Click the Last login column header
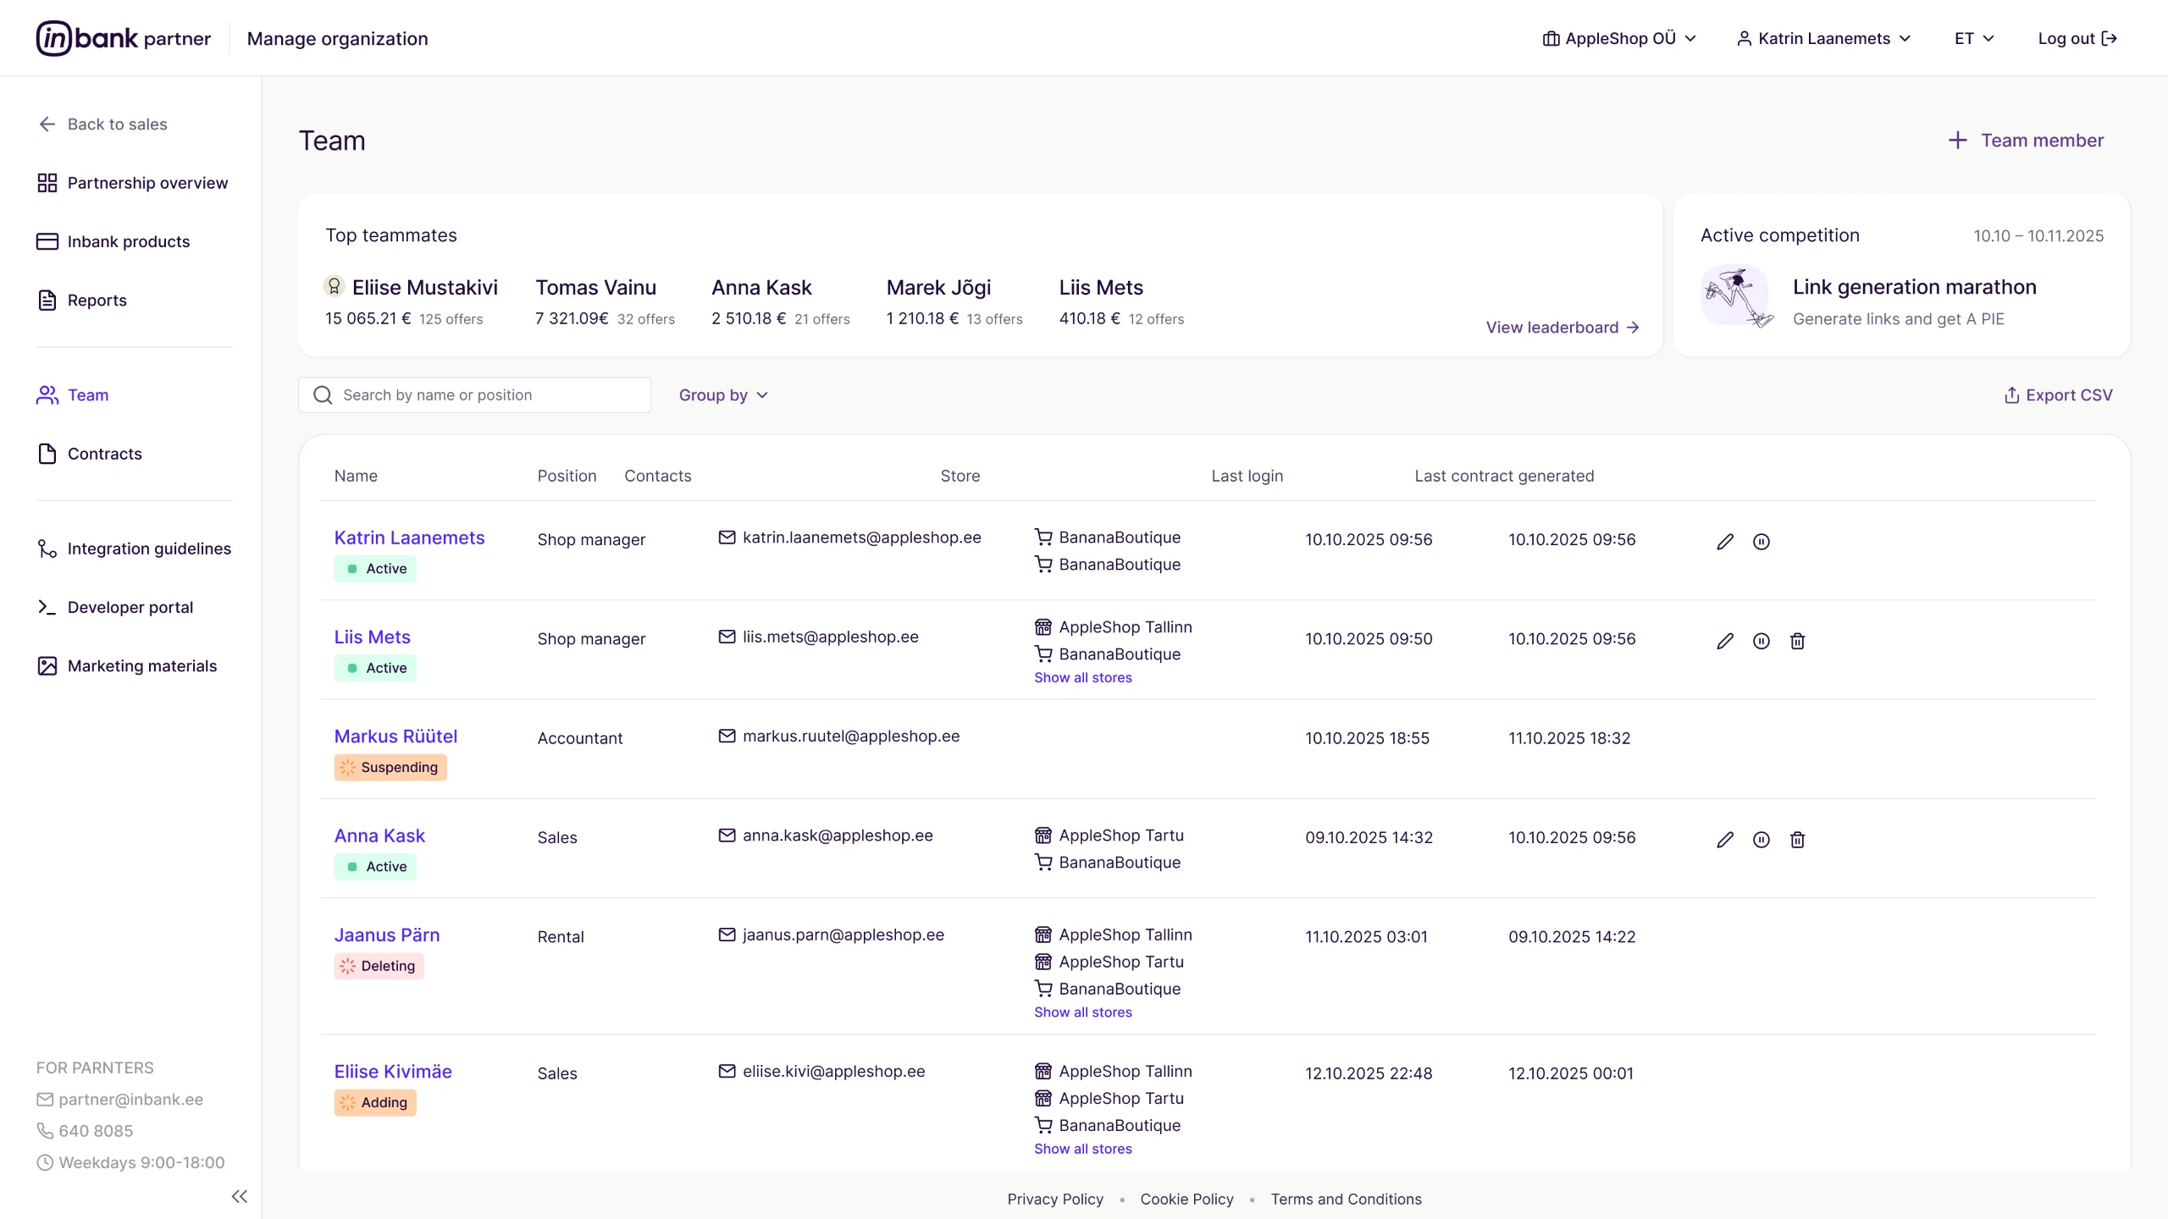 pyautogui.click(x=1247, y=476)
